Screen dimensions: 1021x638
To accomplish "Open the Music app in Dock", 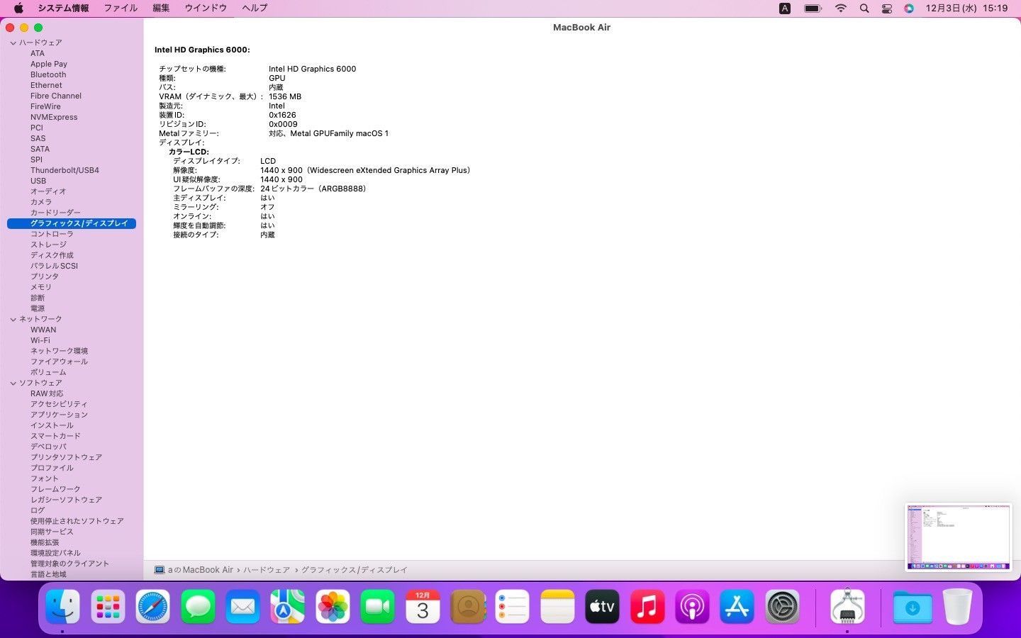I will click(647, 607).
